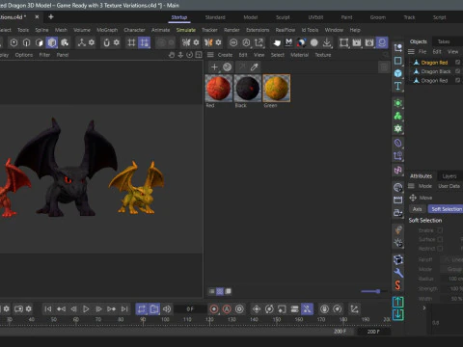Click the orange S script icon

click(x=398, y=285)
